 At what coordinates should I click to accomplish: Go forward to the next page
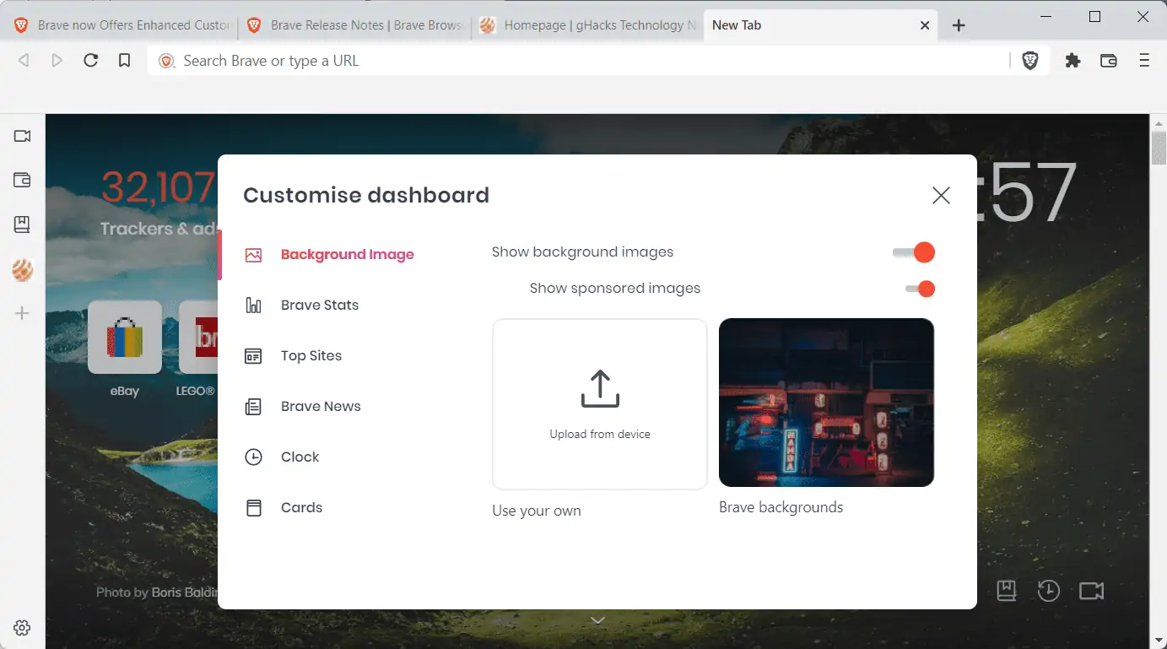57,61
